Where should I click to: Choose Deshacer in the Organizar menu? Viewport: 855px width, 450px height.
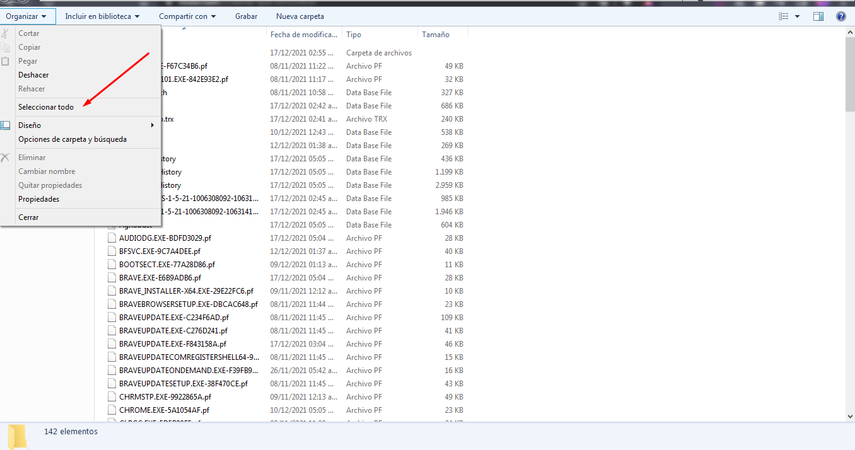tap(33, 75)
